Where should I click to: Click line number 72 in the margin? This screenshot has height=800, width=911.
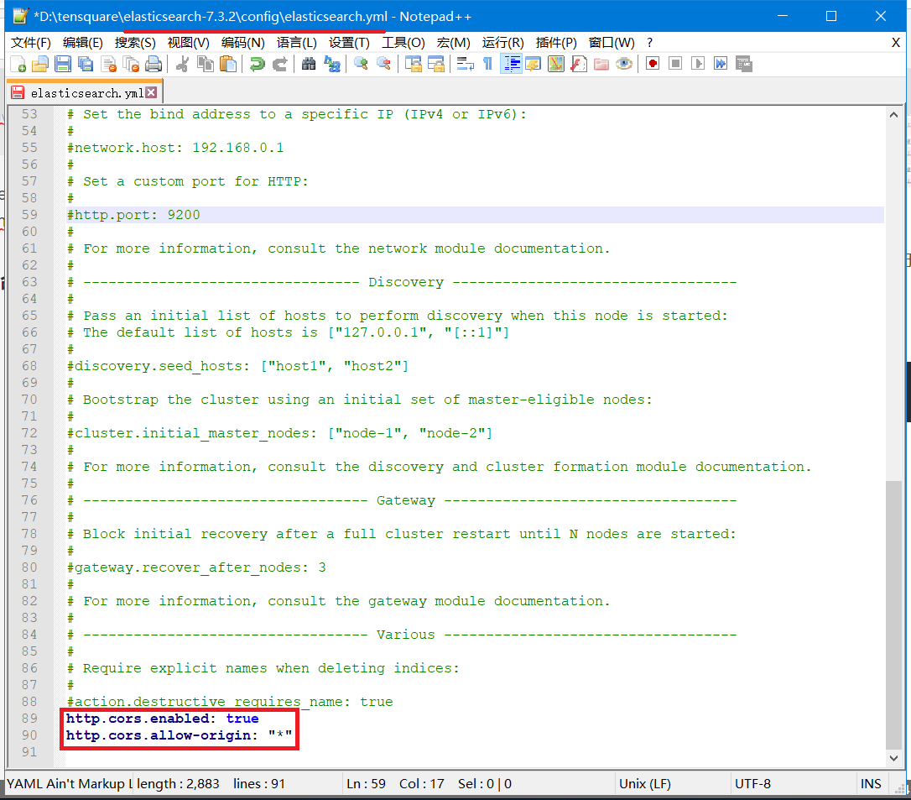click(x=29, y=433)
